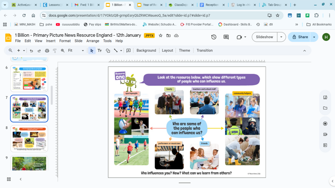
Task: Select slide 8 thumbnail
Action: [x=29, y=138]
